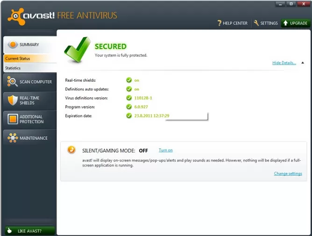312x236 pixels.
Task: Click the Definitions auto updates 'on' value
Action: 137,89
